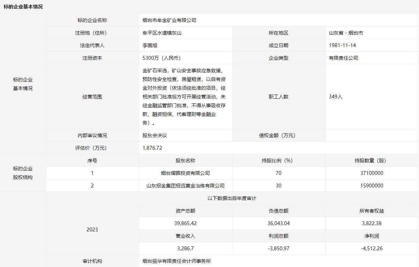Click the value 股东会决议
This screenshot has width=419, height=267.
tap(155, 135)
